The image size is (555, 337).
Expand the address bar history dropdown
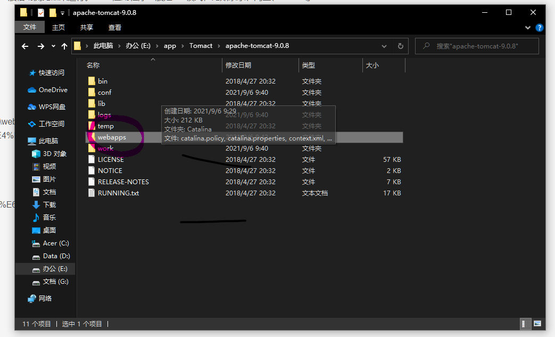[384, 46]
